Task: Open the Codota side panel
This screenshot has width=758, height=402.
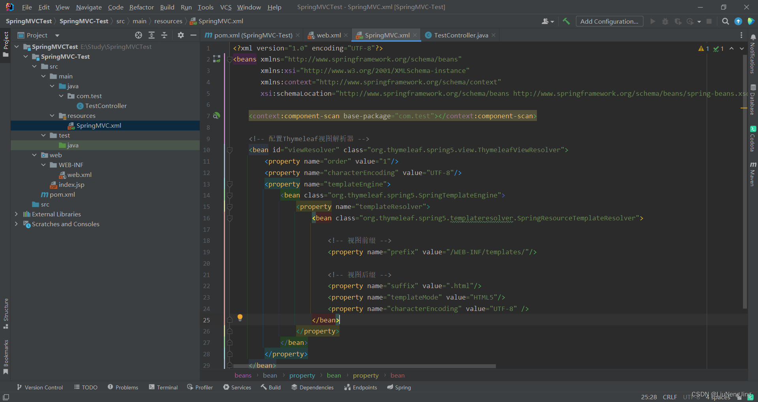Action: point(753,139)
